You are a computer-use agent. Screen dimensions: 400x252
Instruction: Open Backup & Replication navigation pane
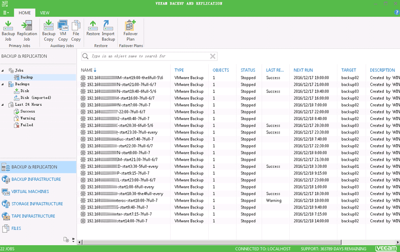coord(38,167)
